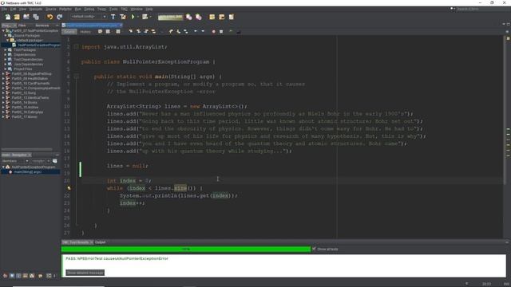Viewport: 511px width, 287px height.
Task: Select NullPointerExceptionProgram file in tree
Action: click(36, 45)
